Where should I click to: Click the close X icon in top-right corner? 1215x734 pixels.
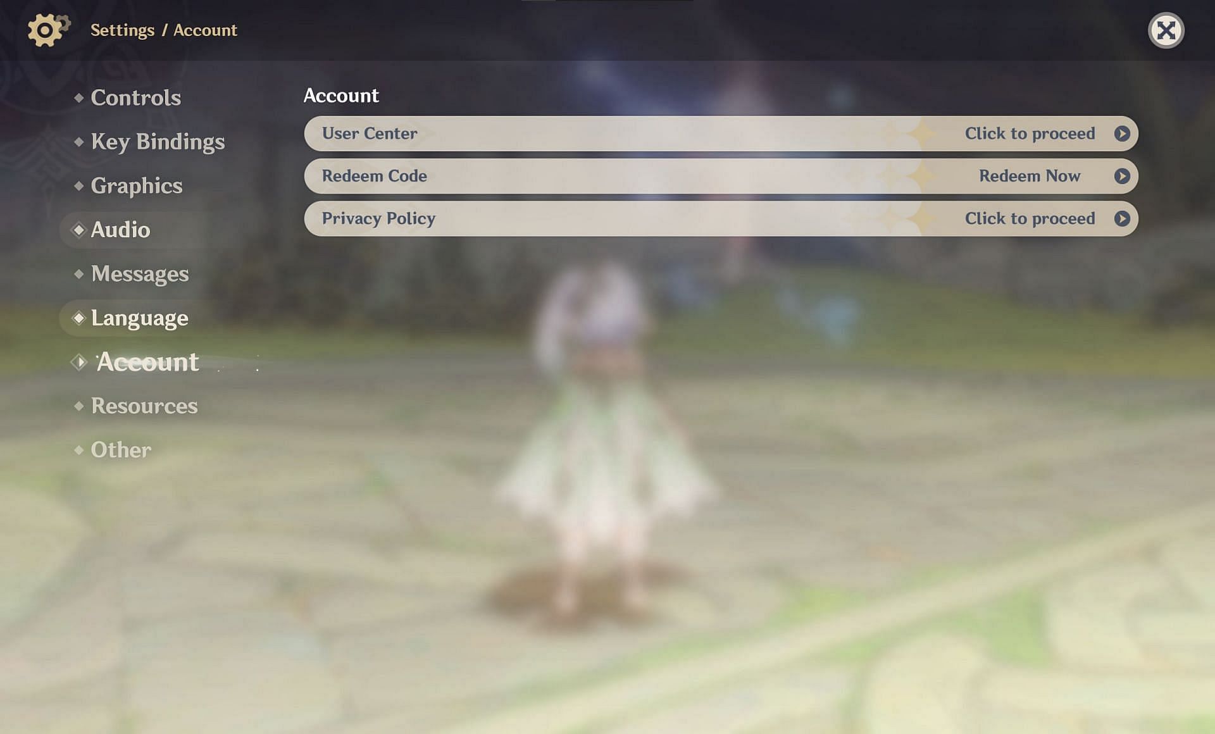(x=1166, y=30)
